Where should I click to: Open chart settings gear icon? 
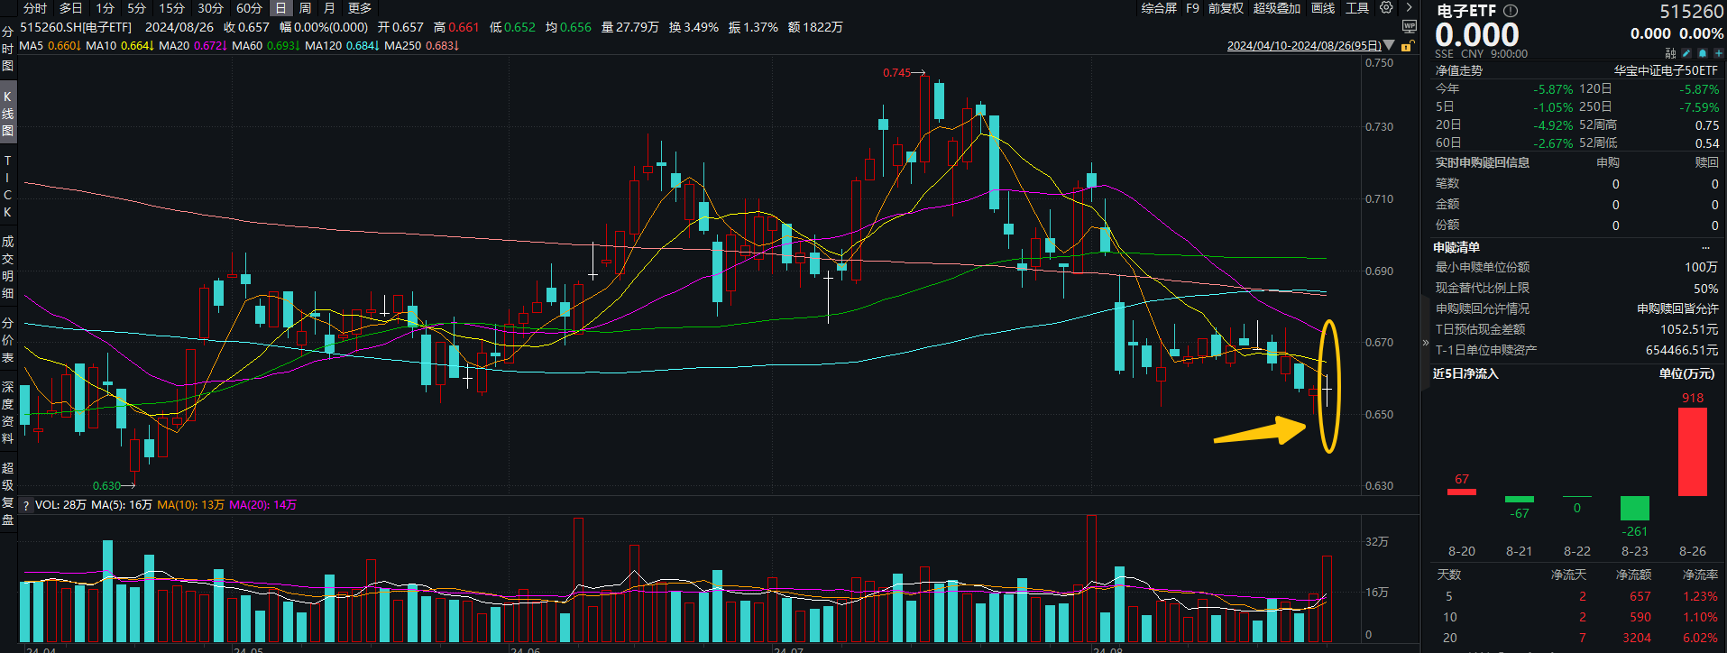pos(1386,8)
